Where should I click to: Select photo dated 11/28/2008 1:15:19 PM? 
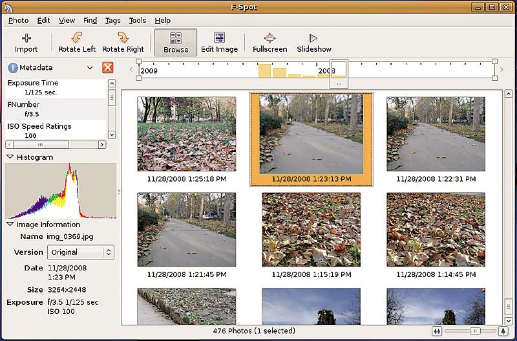click(x=311, y=230)
